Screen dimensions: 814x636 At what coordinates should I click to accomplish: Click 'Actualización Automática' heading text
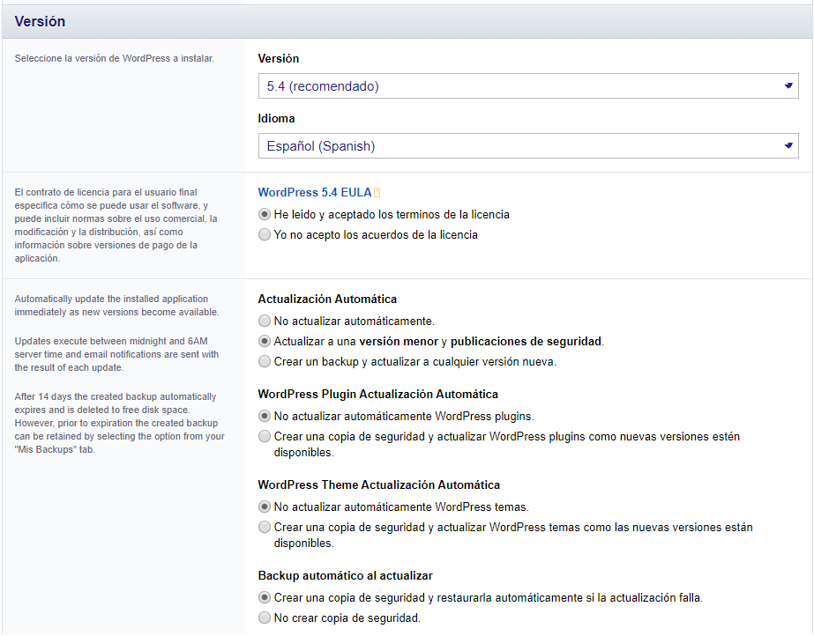327,300
